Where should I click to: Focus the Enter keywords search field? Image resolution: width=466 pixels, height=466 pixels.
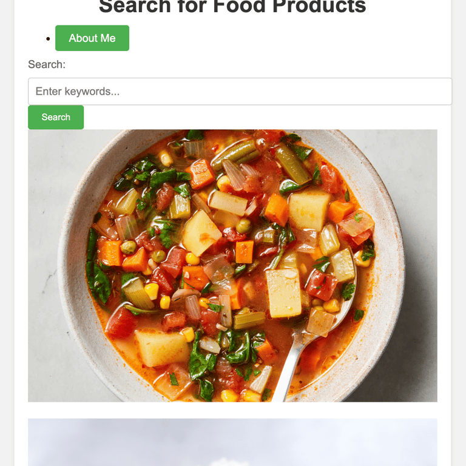240,92
